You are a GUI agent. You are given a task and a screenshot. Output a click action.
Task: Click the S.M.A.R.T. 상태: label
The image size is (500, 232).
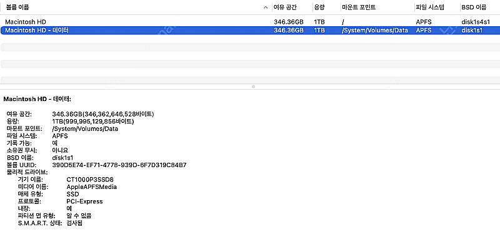click(39, 223)
